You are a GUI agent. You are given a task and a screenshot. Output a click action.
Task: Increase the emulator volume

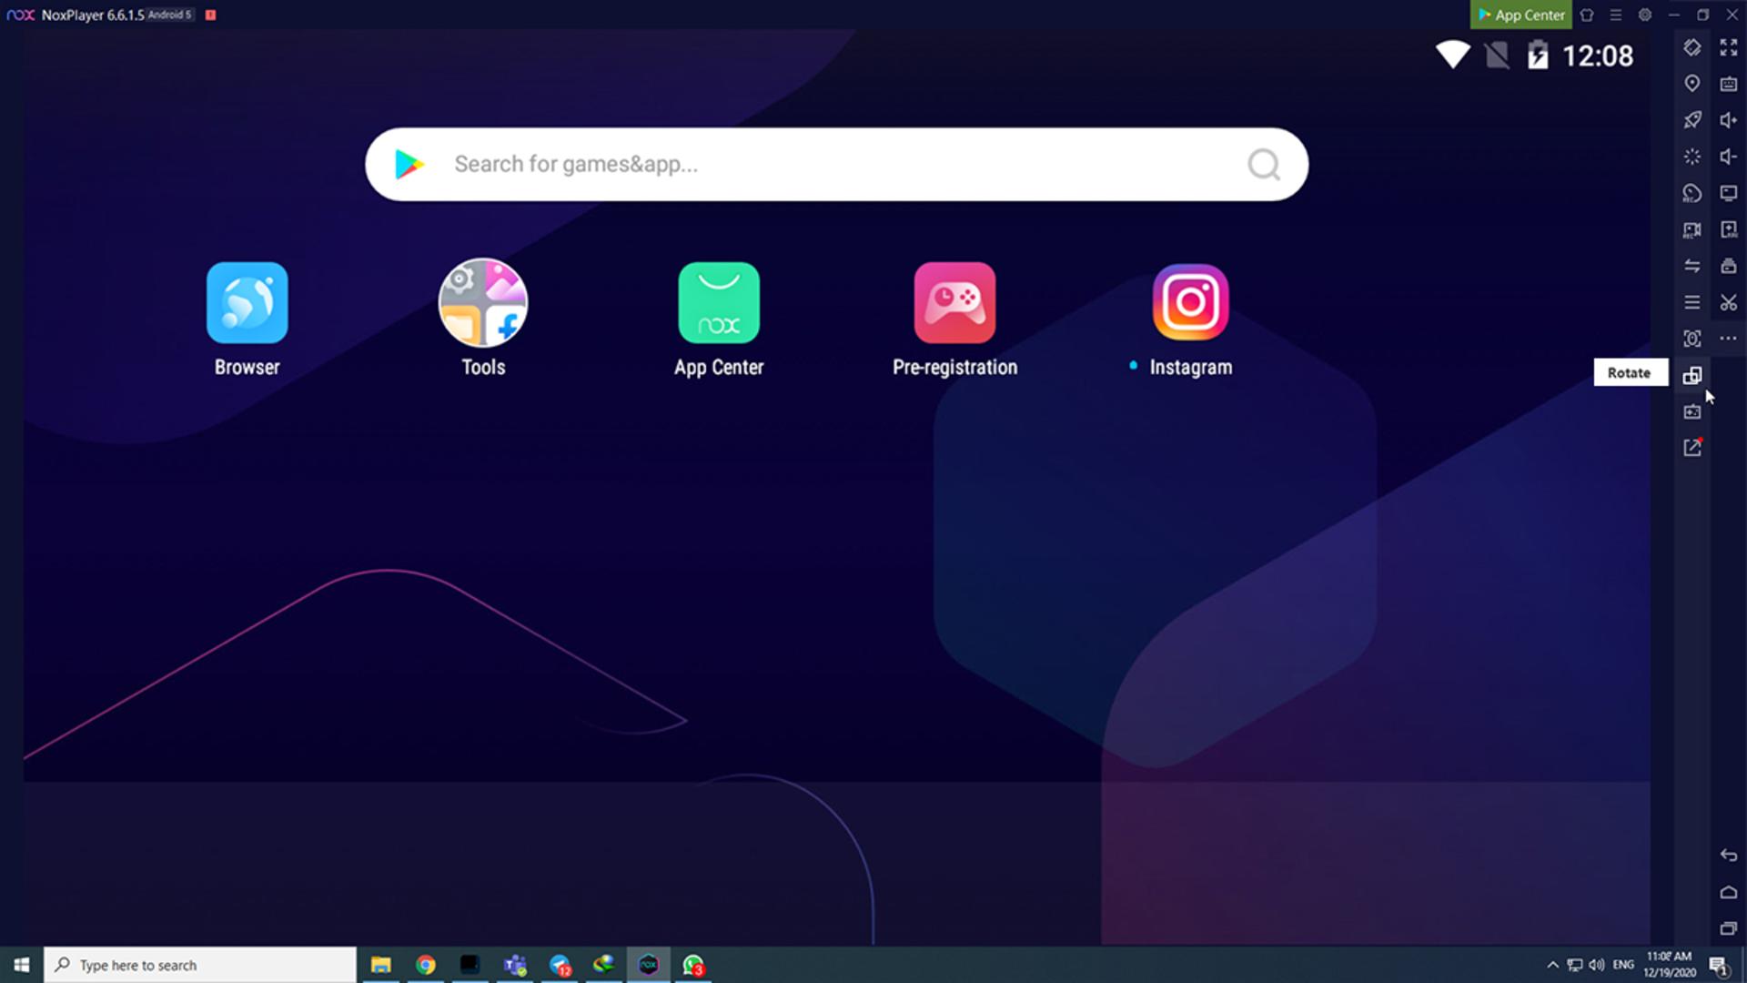pos(1729,120)
